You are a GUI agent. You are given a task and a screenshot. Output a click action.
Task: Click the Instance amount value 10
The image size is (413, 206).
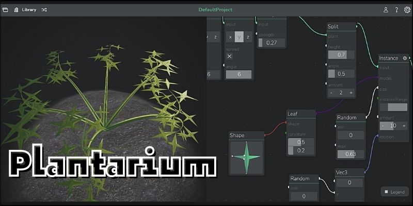393,126
